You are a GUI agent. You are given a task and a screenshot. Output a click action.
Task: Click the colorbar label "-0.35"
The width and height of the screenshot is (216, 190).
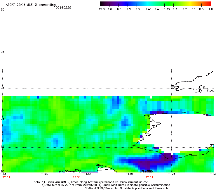(166, 9)
